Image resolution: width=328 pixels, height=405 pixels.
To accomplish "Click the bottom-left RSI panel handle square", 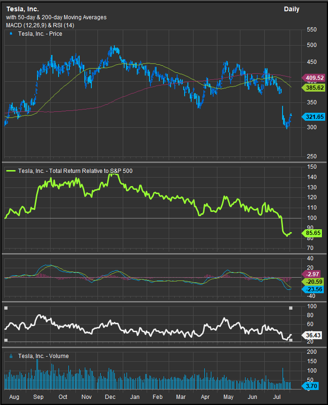I will coord(6,340).
